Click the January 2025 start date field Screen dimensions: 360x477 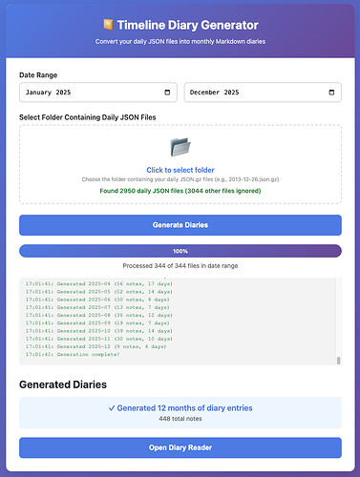pyautogui.click(x=98, y=93)
